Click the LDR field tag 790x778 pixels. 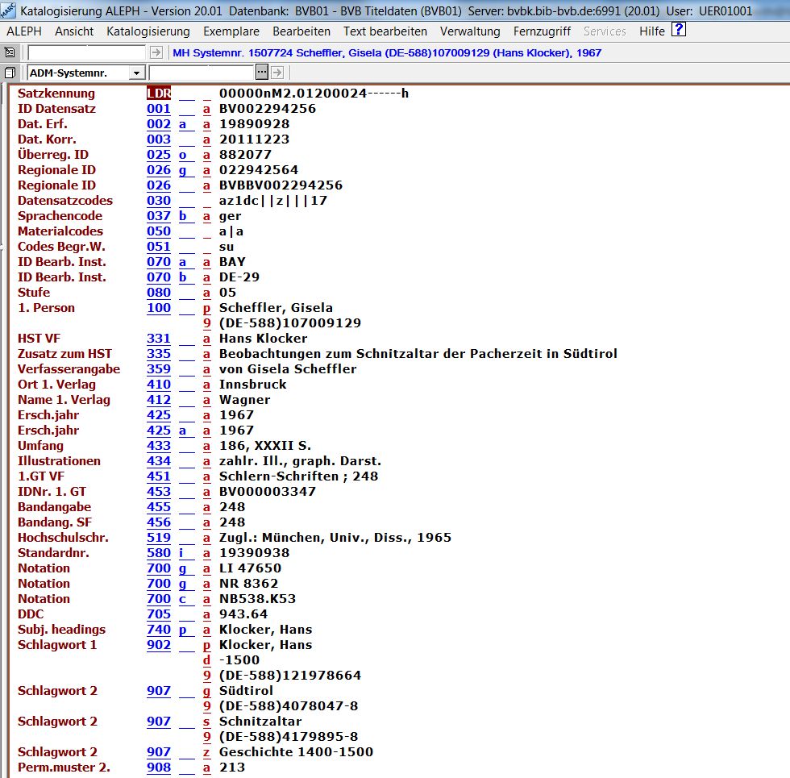click(159, 94)
